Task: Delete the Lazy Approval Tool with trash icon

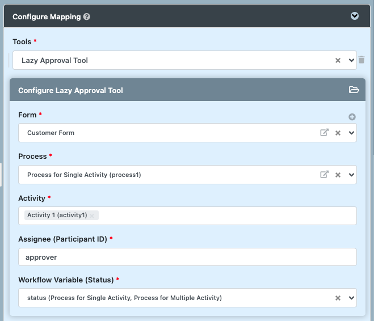Action: point(362,60)
